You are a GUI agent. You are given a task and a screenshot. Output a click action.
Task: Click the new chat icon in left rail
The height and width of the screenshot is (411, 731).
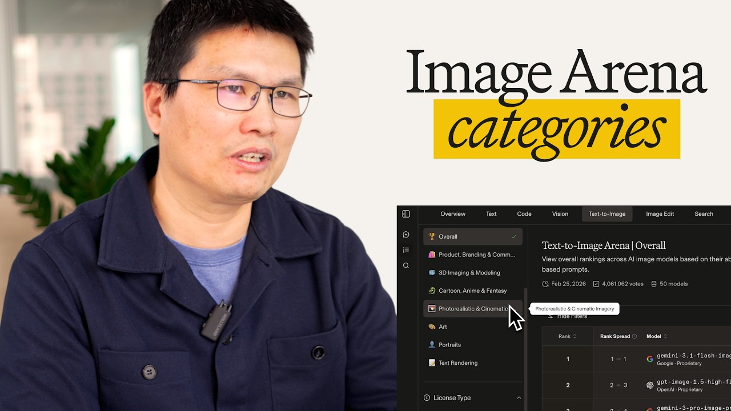[x=406, y=235]
